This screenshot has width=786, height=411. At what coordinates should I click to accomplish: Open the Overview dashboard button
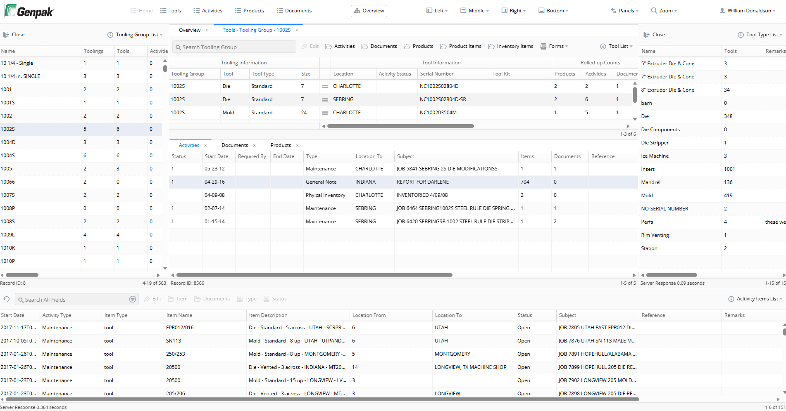369,11
